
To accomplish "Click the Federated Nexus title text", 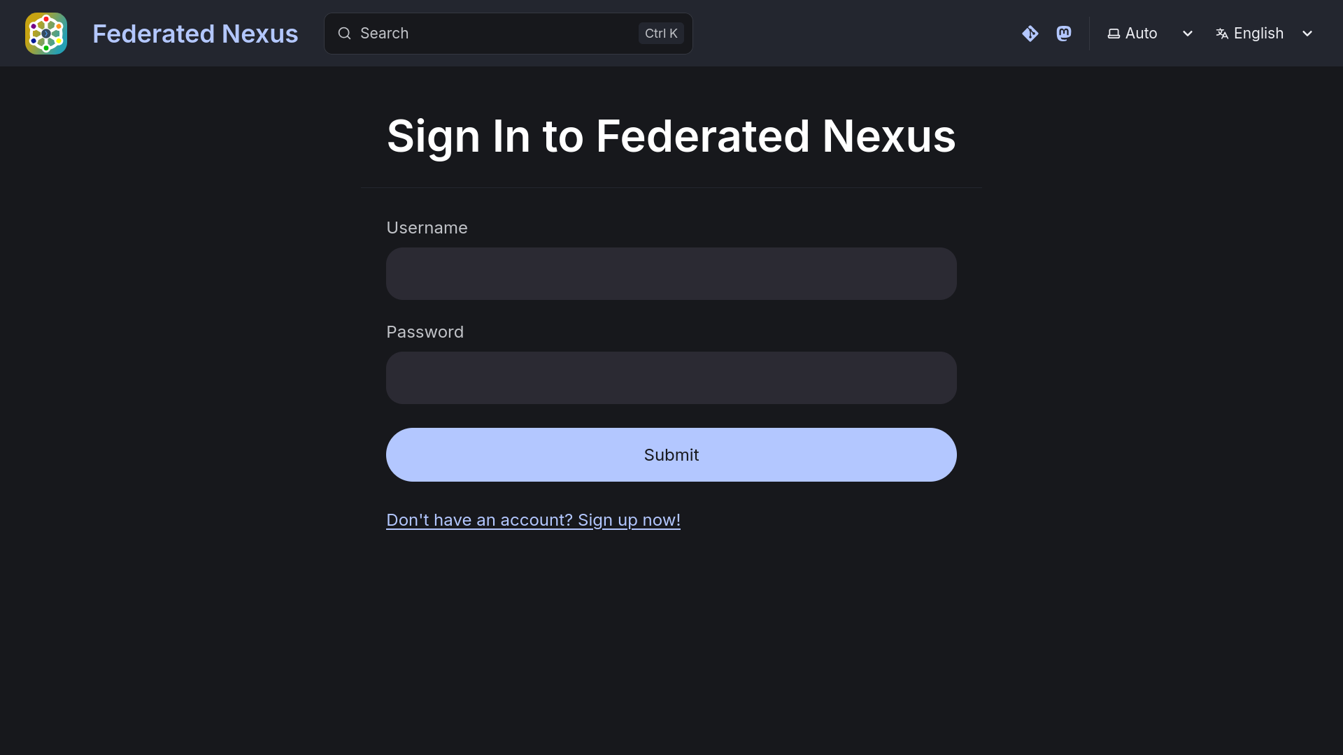I will click(x=195, y=33).
